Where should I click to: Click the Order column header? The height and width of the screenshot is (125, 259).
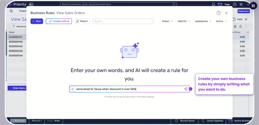(12, 32)
